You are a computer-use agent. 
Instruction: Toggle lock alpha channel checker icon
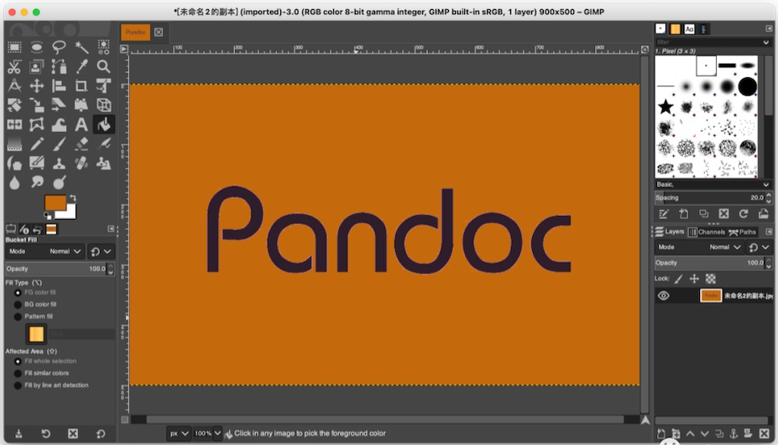coord(711,279)
